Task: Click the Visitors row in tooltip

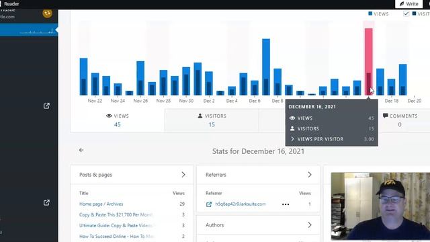Action: pos(331,128)
